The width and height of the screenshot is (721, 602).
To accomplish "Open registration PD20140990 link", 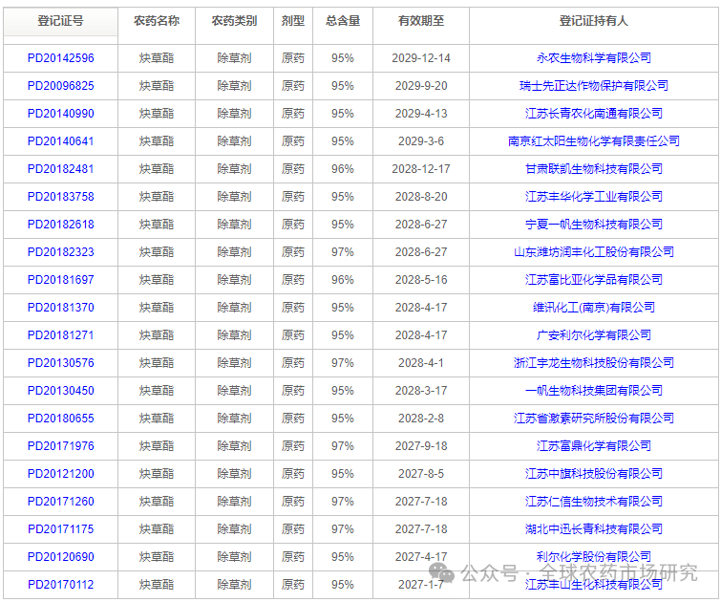I will pyautogui.click(x=61, y=114).
